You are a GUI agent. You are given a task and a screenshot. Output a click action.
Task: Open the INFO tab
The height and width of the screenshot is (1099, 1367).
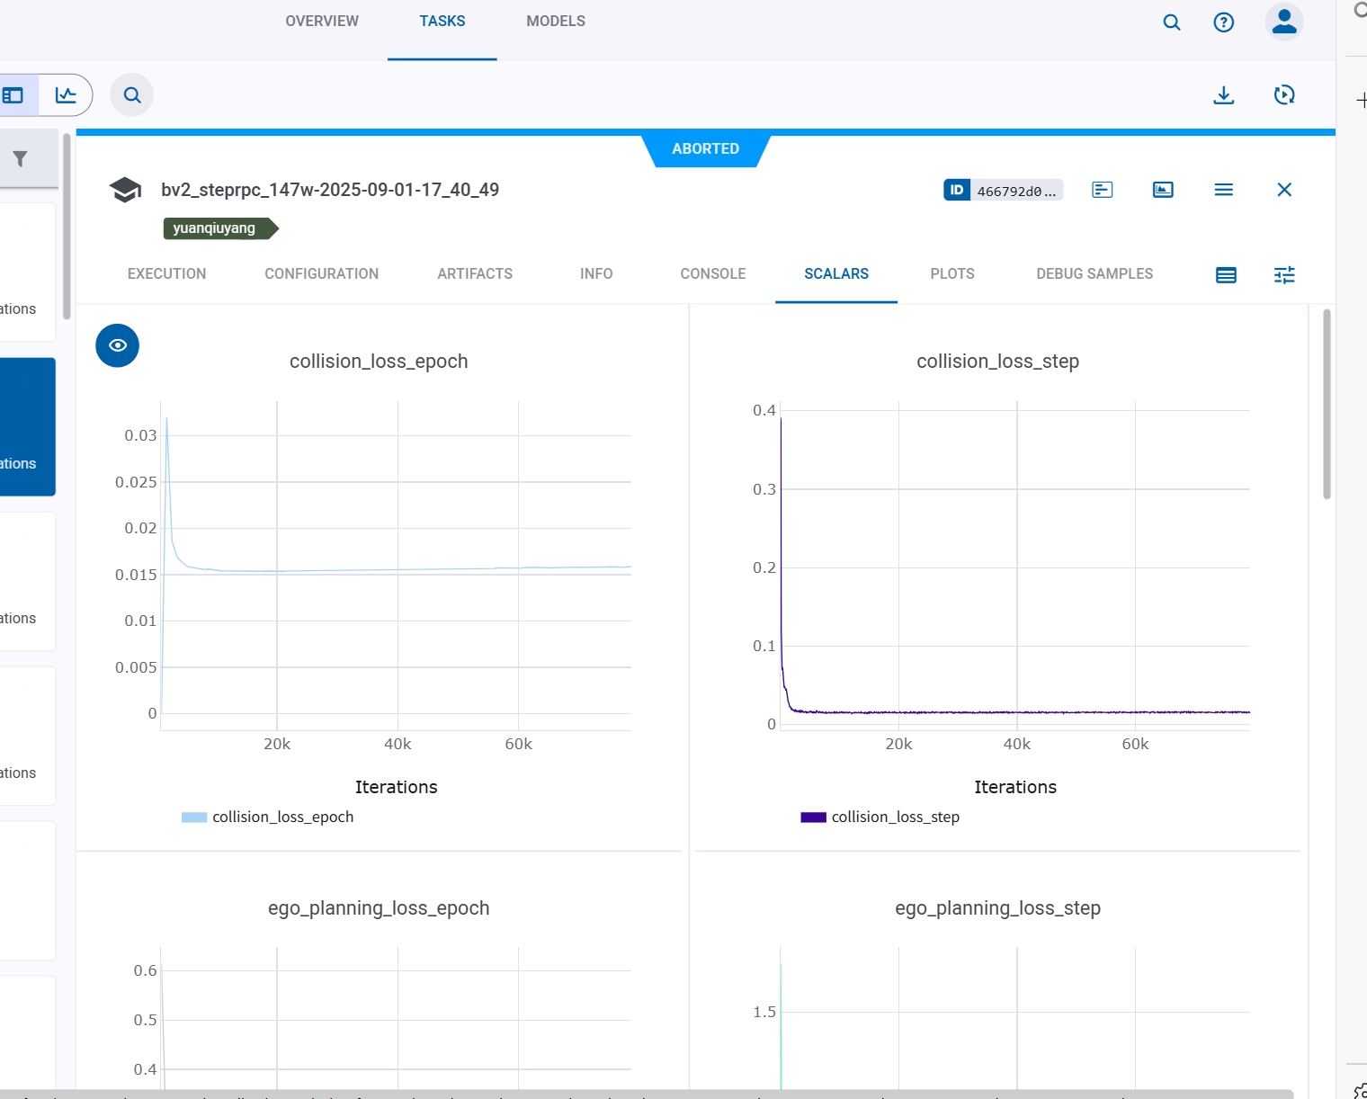point(596,273)
